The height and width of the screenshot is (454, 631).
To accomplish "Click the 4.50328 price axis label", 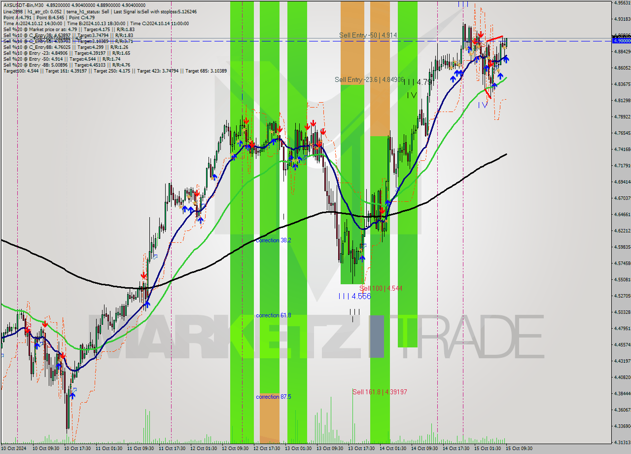I will [622, 312].
